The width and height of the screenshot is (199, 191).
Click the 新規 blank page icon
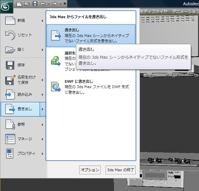click(10, 20)
